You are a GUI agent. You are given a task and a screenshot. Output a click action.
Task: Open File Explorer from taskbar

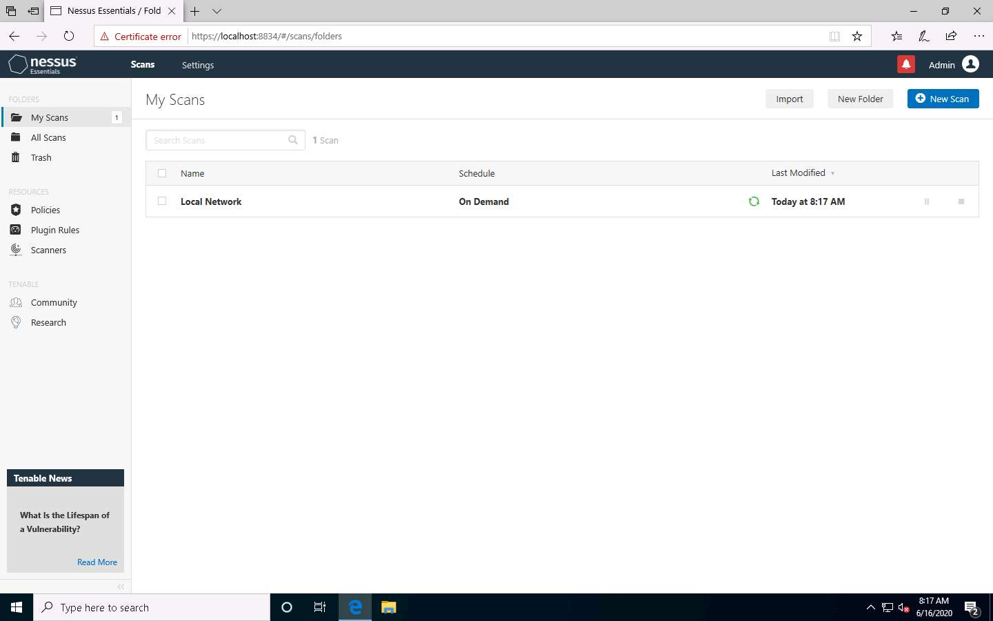coord(388,607)
